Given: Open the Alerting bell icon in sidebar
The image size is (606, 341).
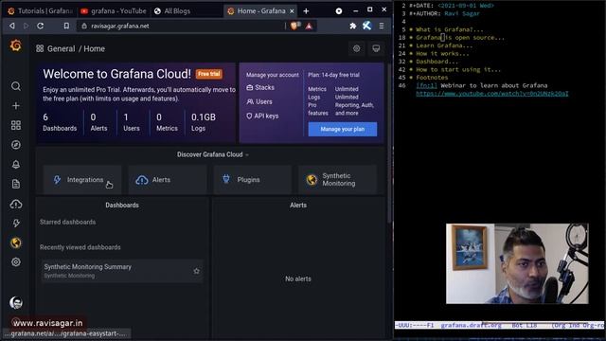Looking at the screenshot, I should tap(16, 165).
